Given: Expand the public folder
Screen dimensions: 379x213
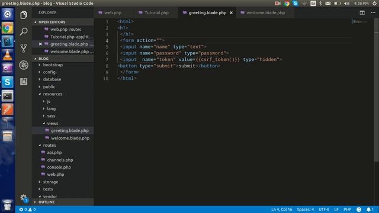Looking at the screenshot, I should coord(63,87).
